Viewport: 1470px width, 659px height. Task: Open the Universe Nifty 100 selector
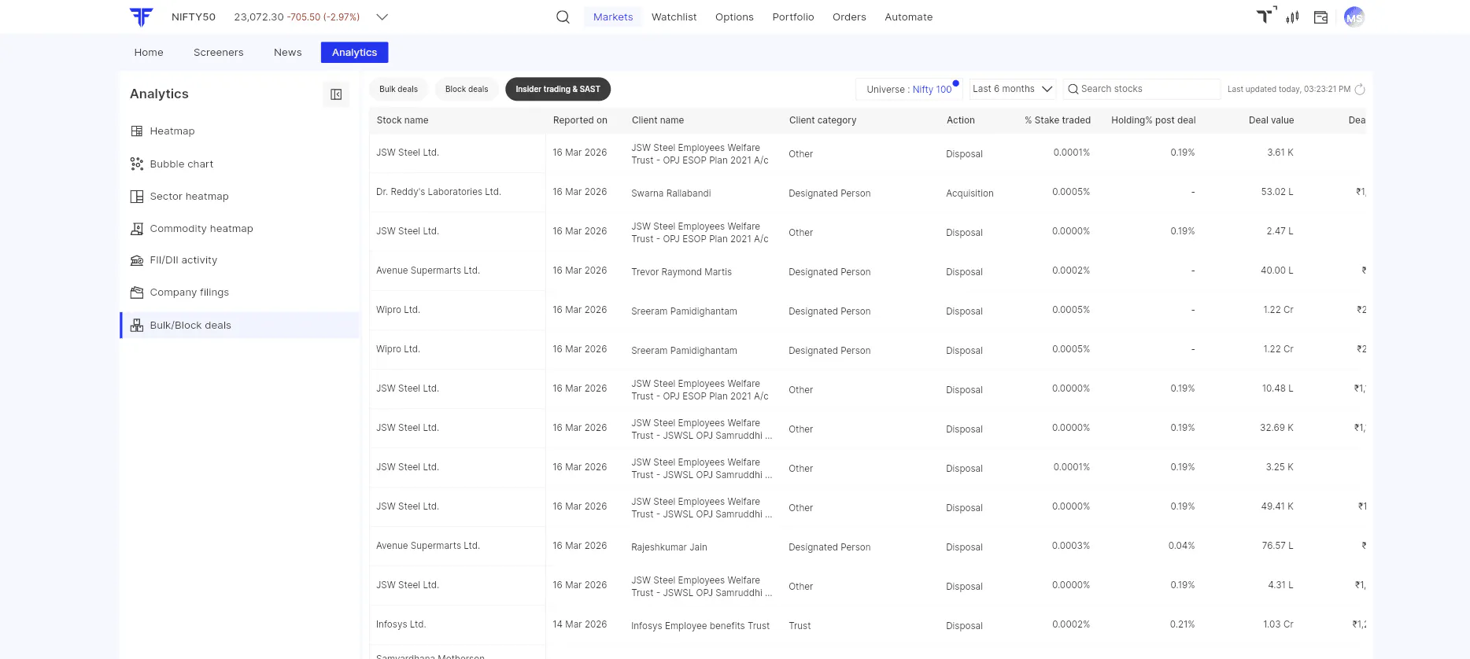pyautogui.click(x=909, y=89)
